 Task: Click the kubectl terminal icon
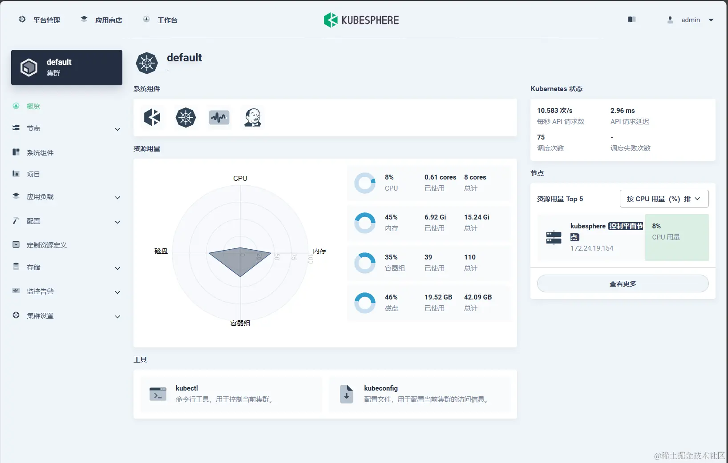pos(158,394)
